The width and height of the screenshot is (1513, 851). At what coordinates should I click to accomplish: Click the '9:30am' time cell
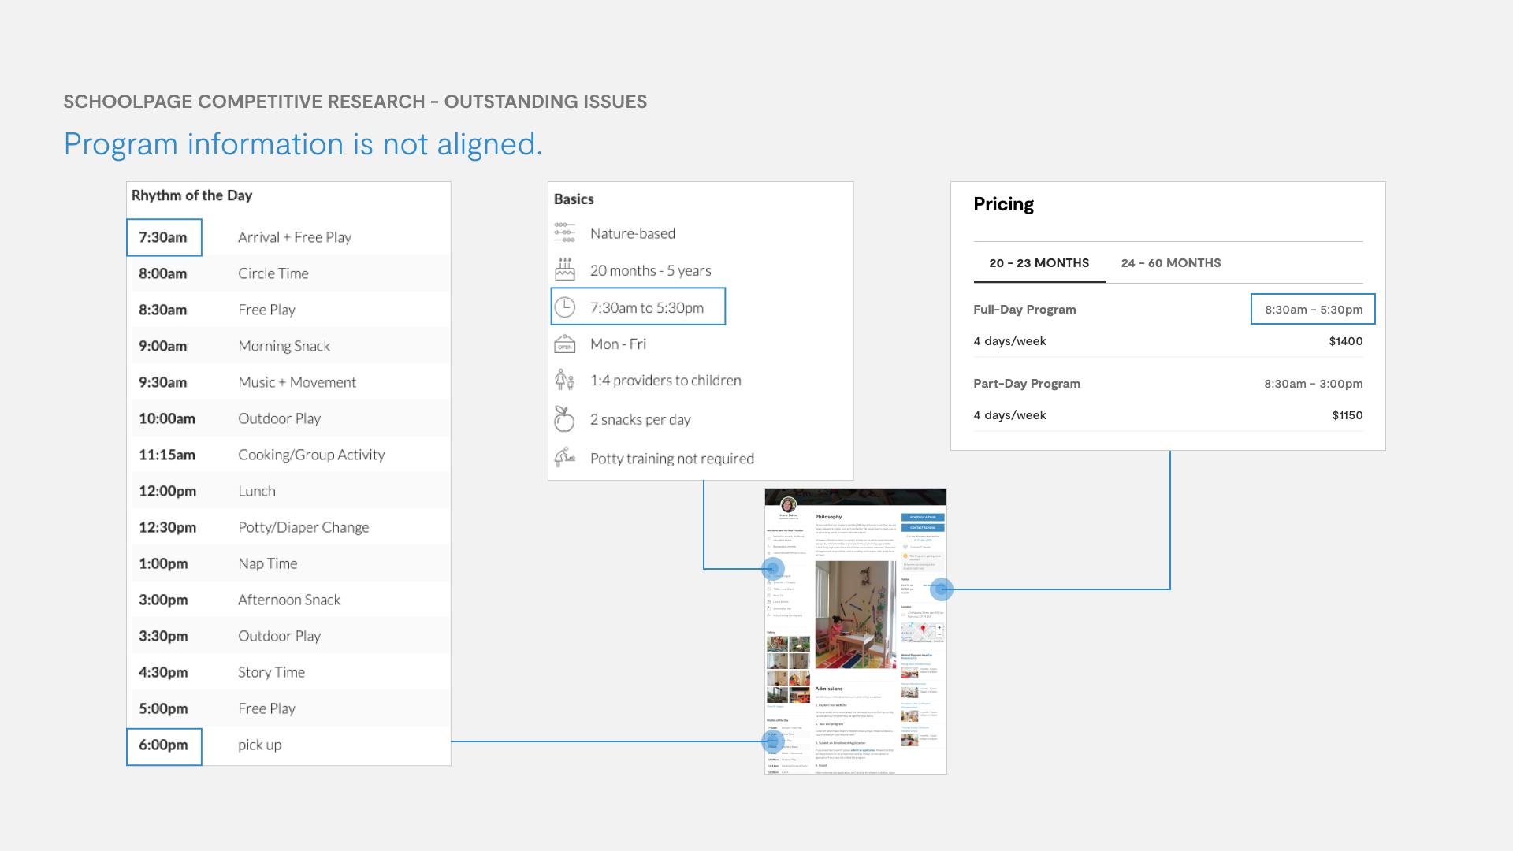pyautogui.click(x=163, y=382)
